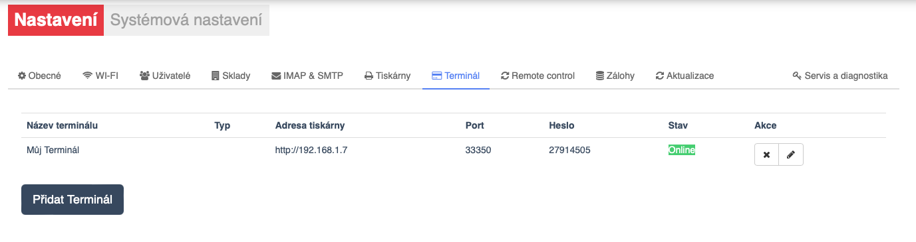Click the printer address http://192.168.1.7
The image size is (916, 242).
click(311, 150)
